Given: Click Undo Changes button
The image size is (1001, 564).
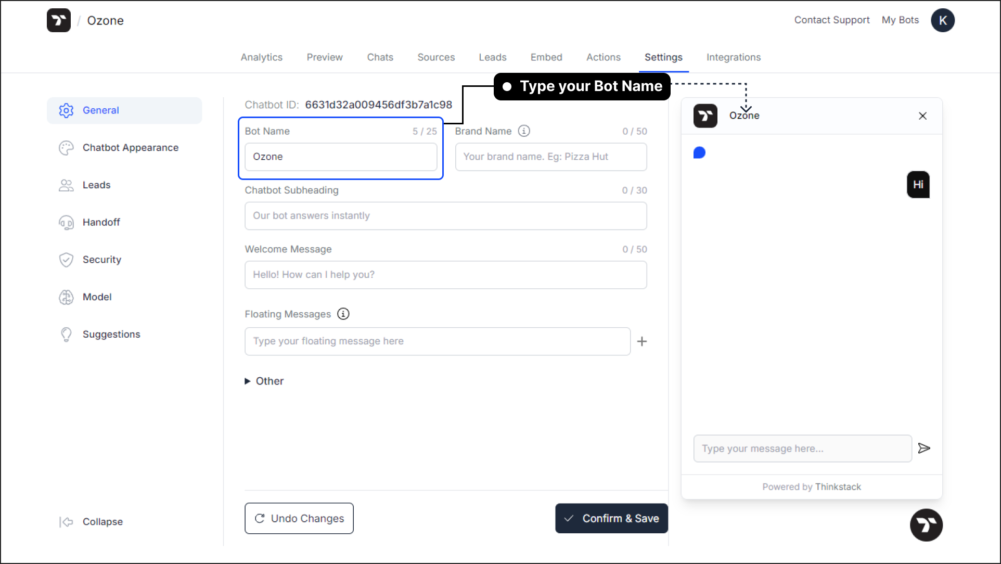Looking at the screenshot, I should 299,518.
